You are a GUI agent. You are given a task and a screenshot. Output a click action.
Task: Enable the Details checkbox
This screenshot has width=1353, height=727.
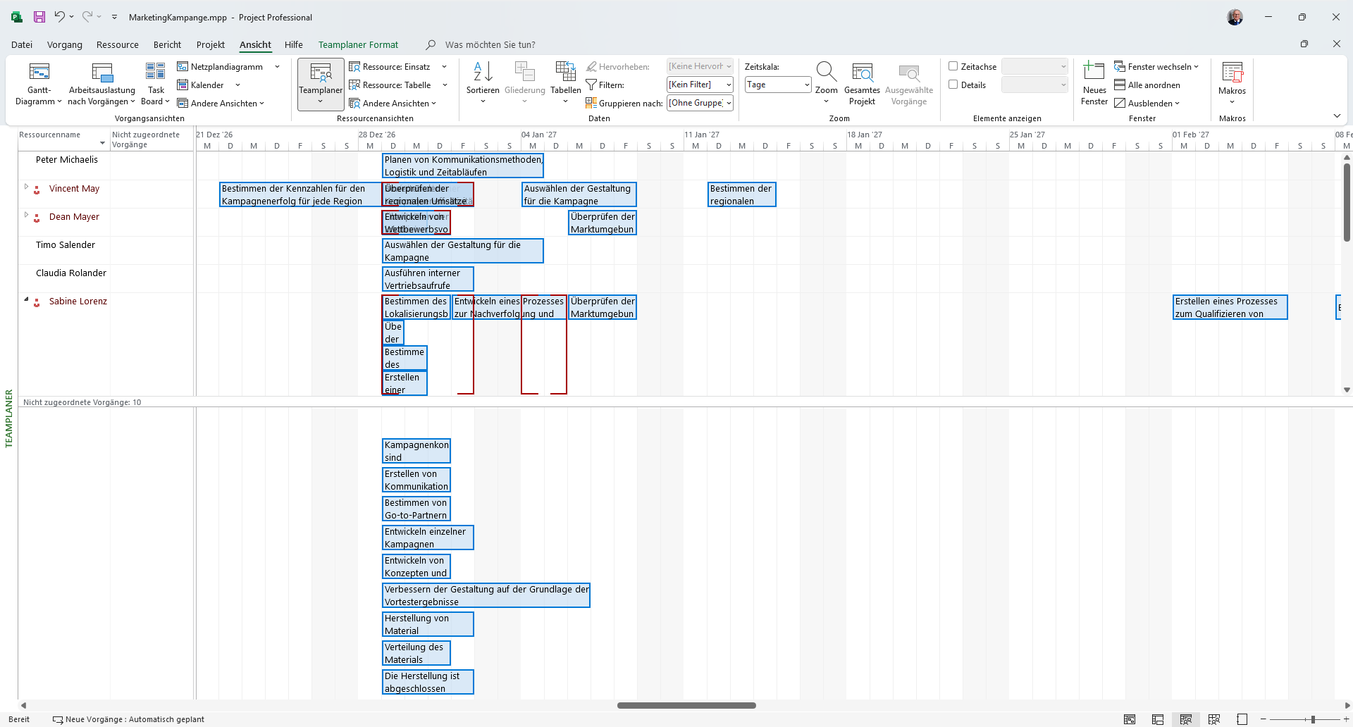pyautogui.click(x=953, y=85)
